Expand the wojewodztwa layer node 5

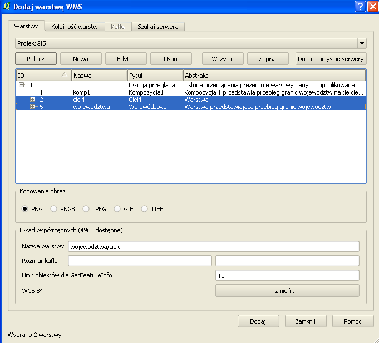click(32, 106)
